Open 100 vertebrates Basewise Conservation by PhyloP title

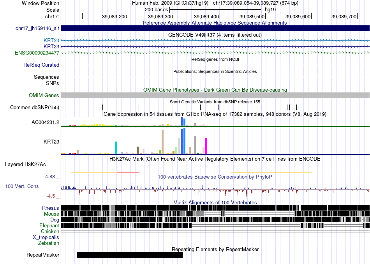pyautogui.click(x=215, y=177)
